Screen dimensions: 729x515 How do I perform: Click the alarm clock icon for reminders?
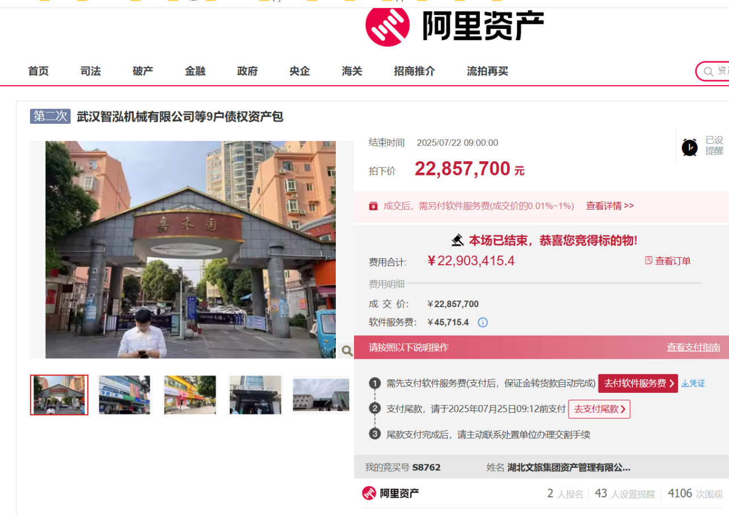pos(689,146)
